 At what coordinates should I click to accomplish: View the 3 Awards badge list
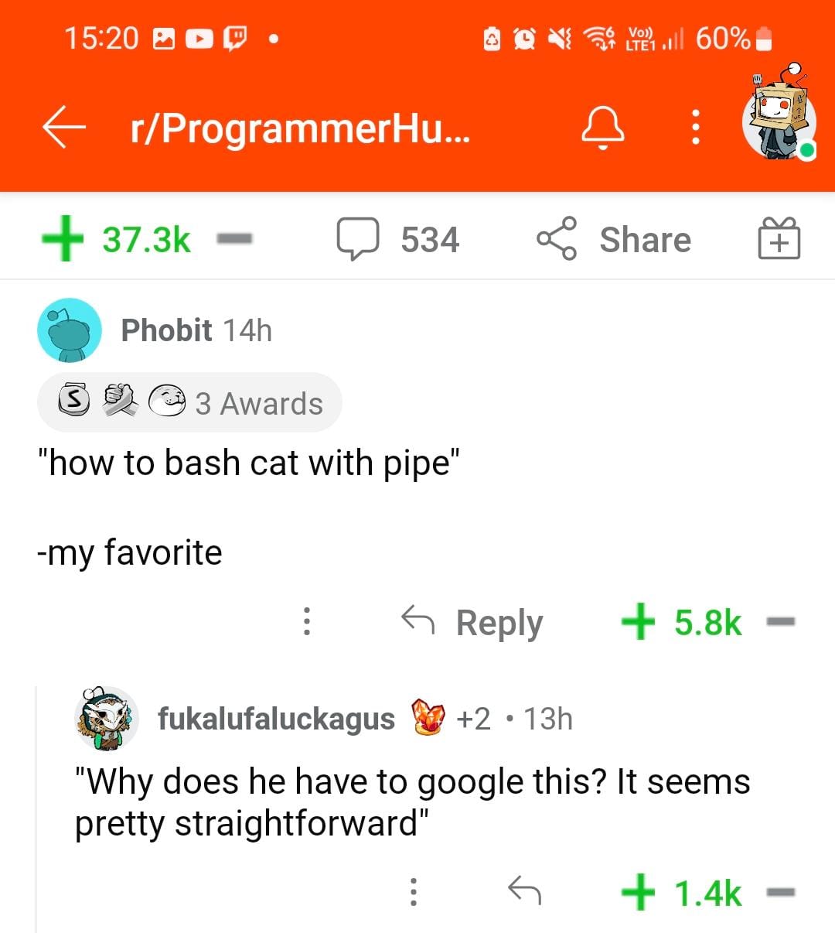pos(189,402)
